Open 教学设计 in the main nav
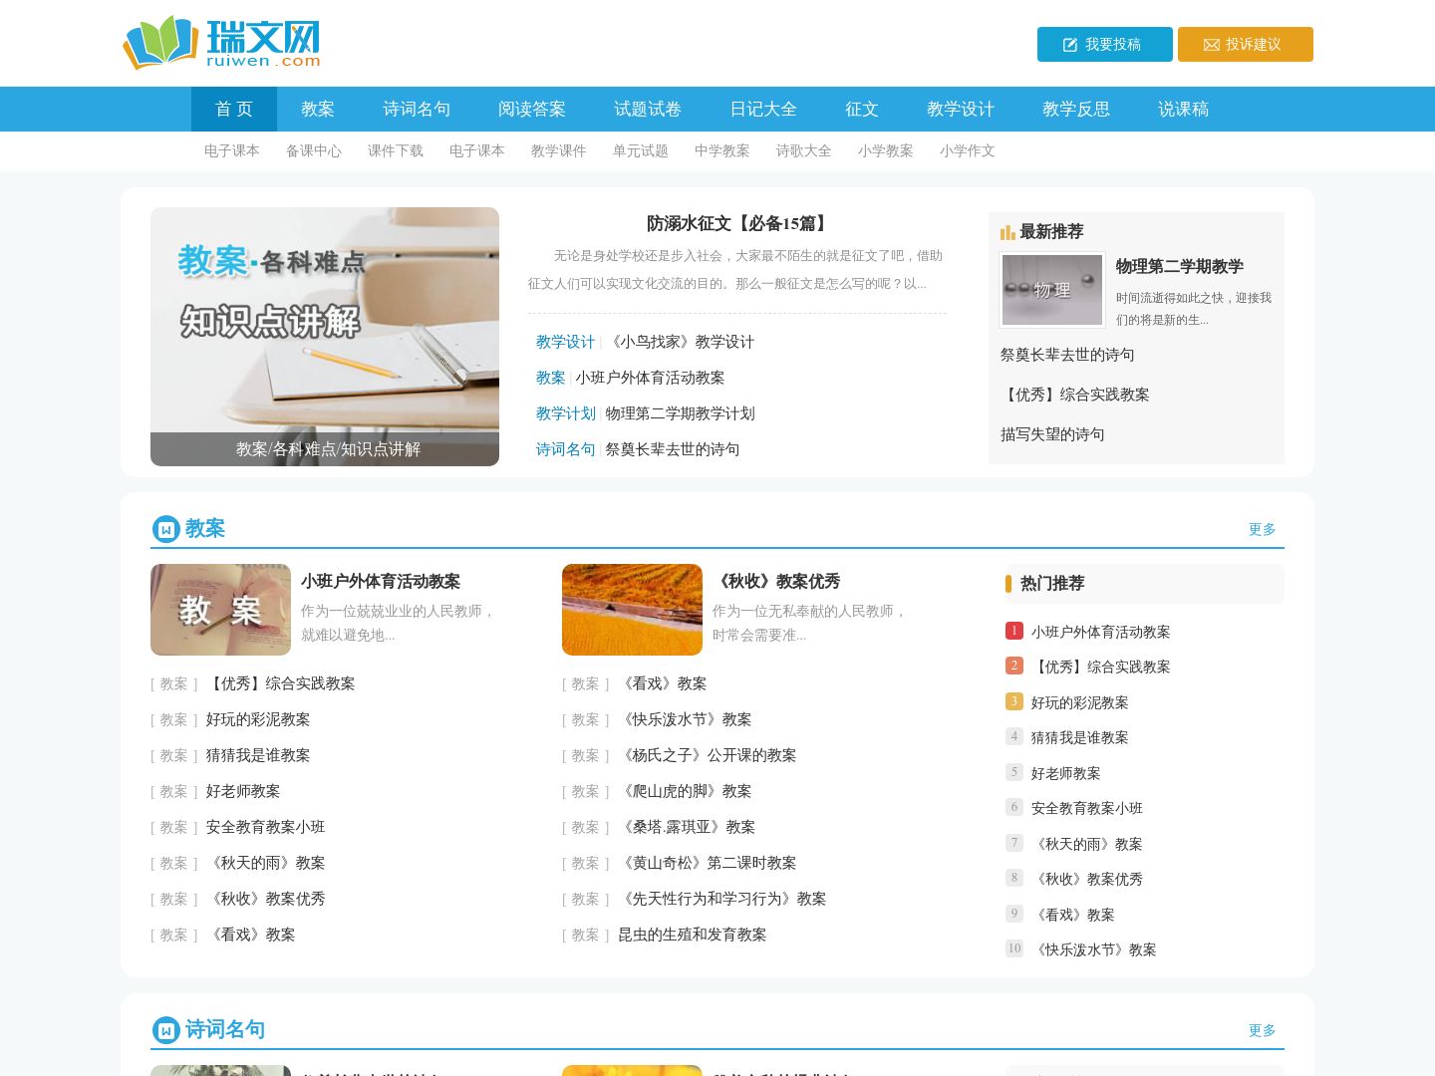The height and width of the screenshot is (1076, 1435). 961,109
